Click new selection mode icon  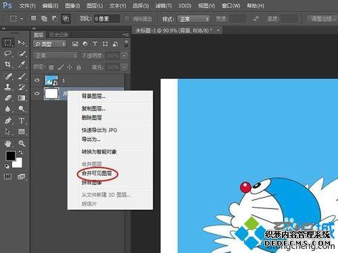pyautogui.click(x=33, y=18)
